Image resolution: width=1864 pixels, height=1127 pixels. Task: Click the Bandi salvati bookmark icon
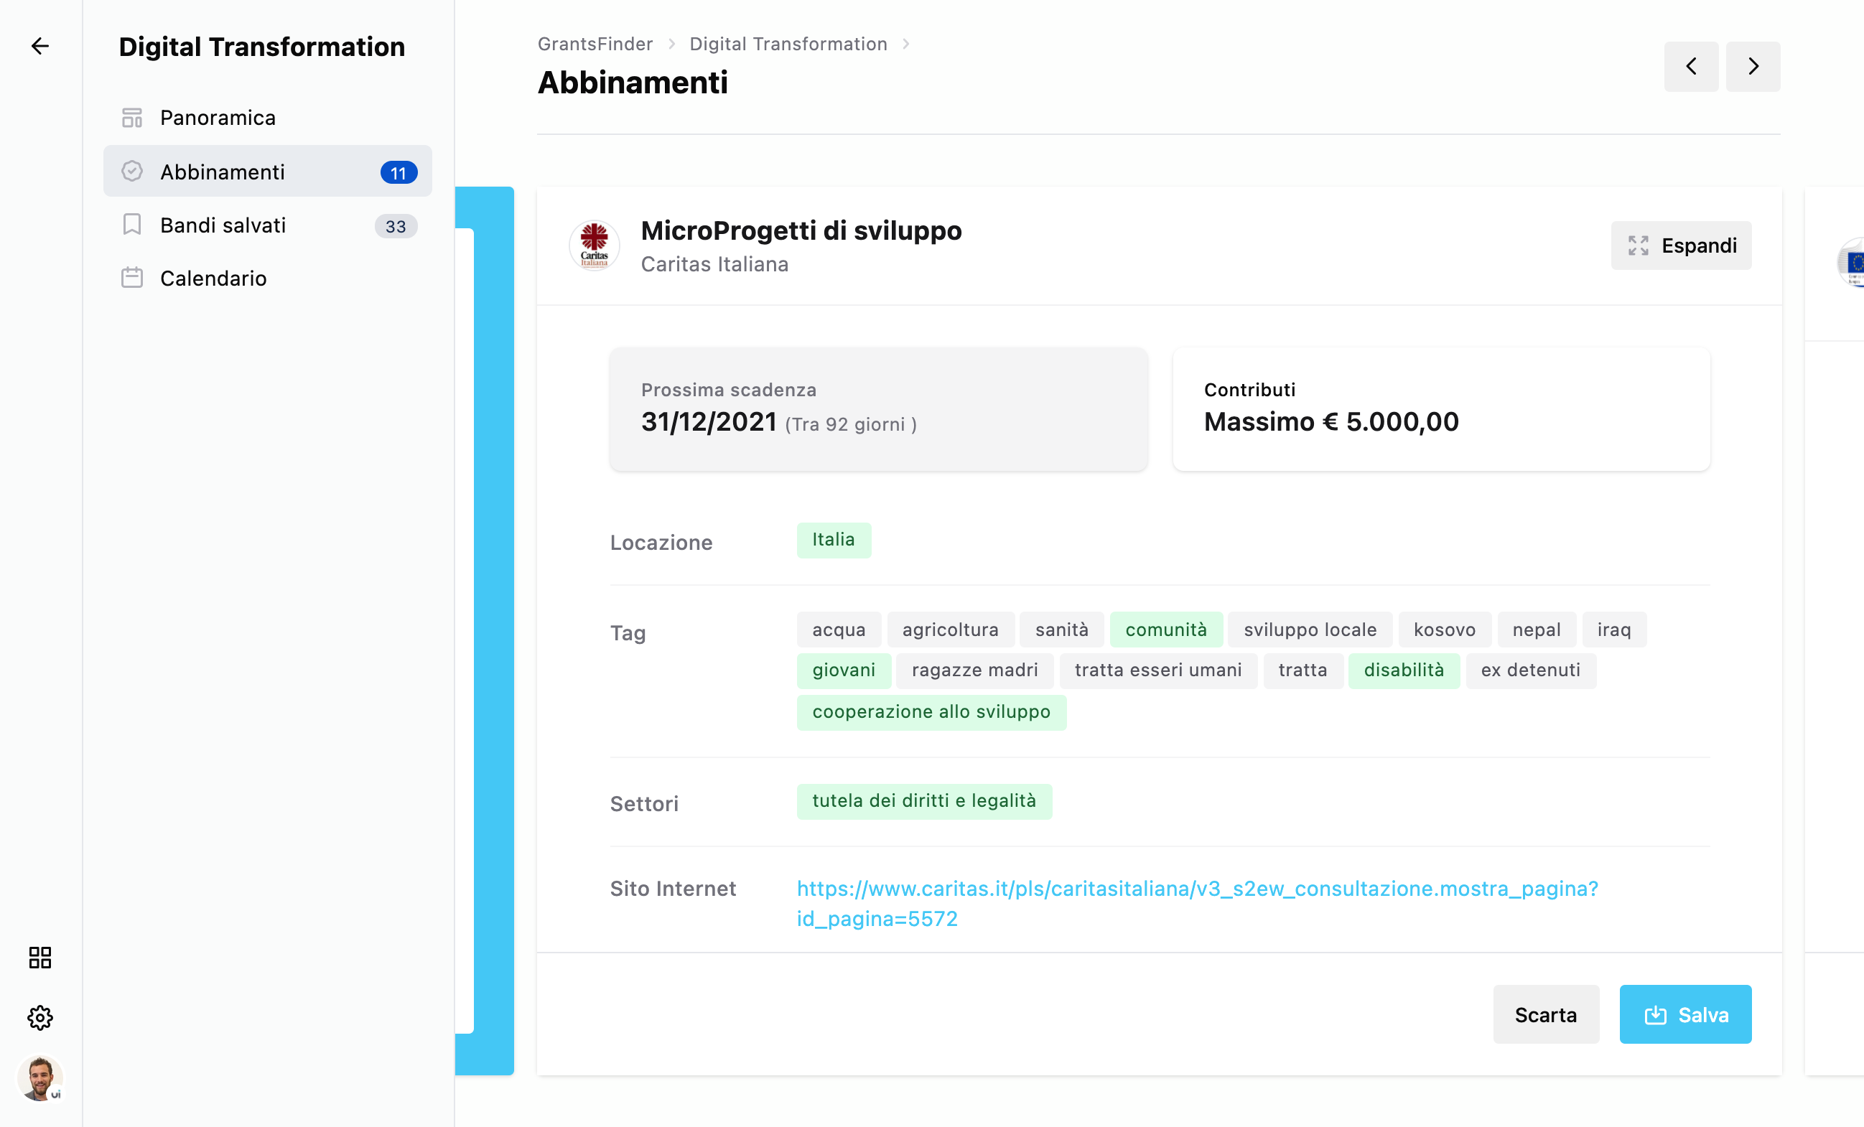(131, 225)
